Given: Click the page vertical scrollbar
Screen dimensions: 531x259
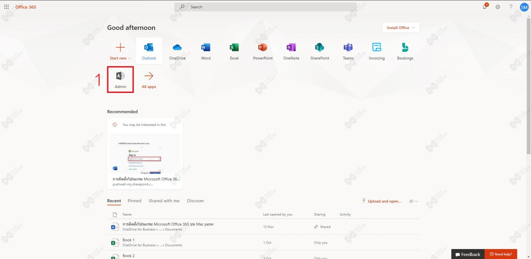Looking at the screenshot, I should [529, 86].
